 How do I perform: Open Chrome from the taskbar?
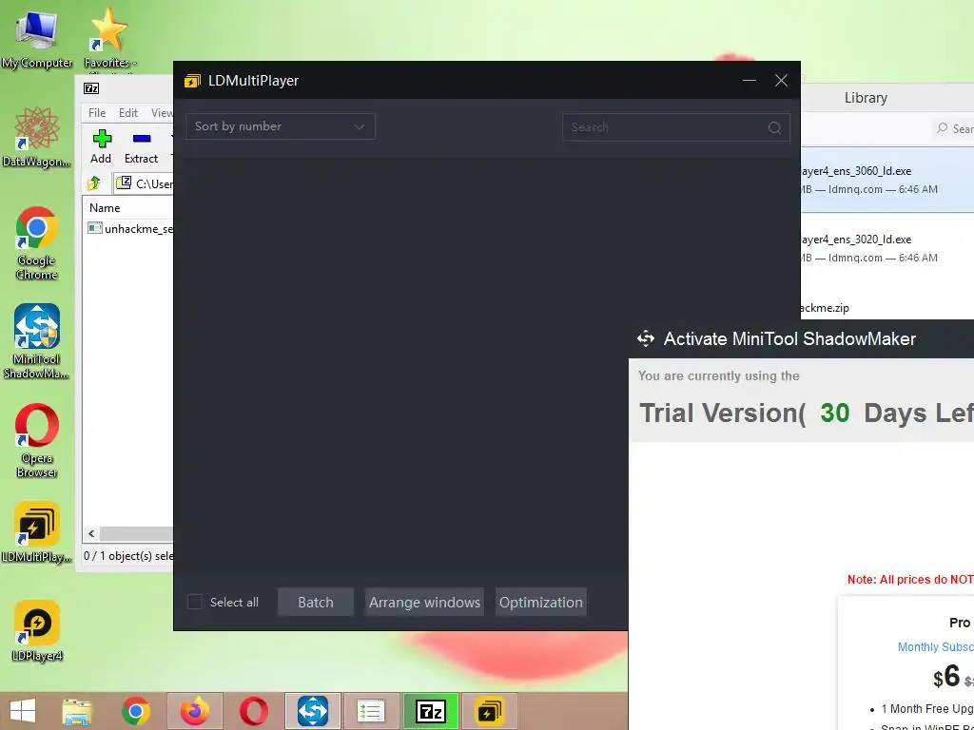pyautogui.click(x=135, y=711)
